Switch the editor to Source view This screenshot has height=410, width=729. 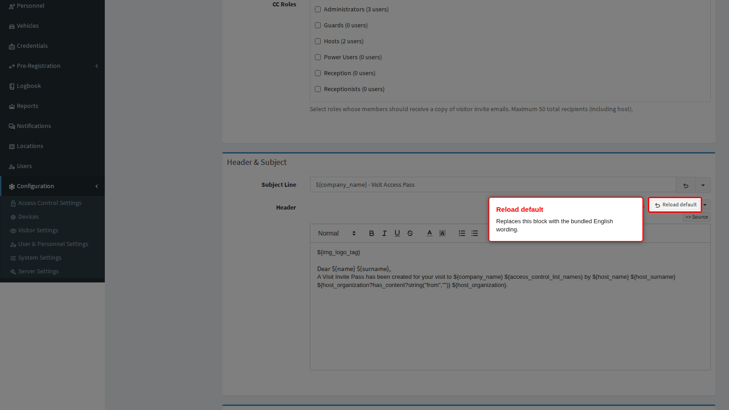point(697,217)
